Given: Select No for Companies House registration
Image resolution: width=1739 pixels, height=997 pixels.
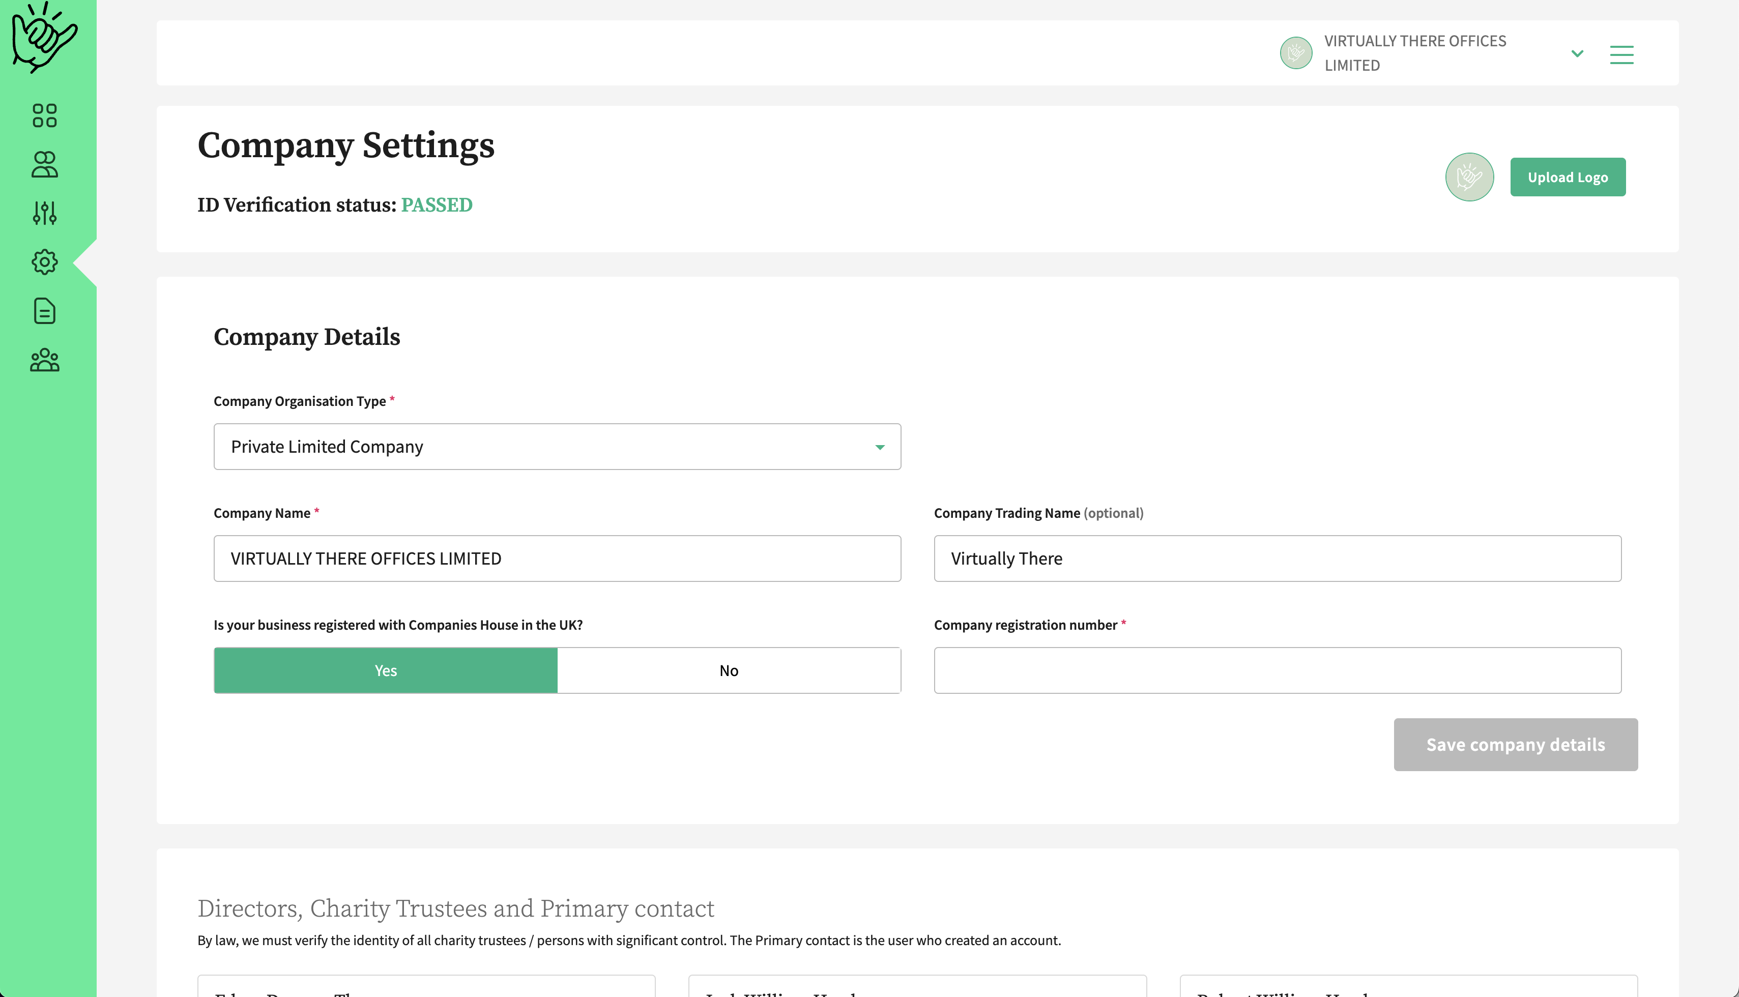Looking at the screenshot, I should [729, 670].
